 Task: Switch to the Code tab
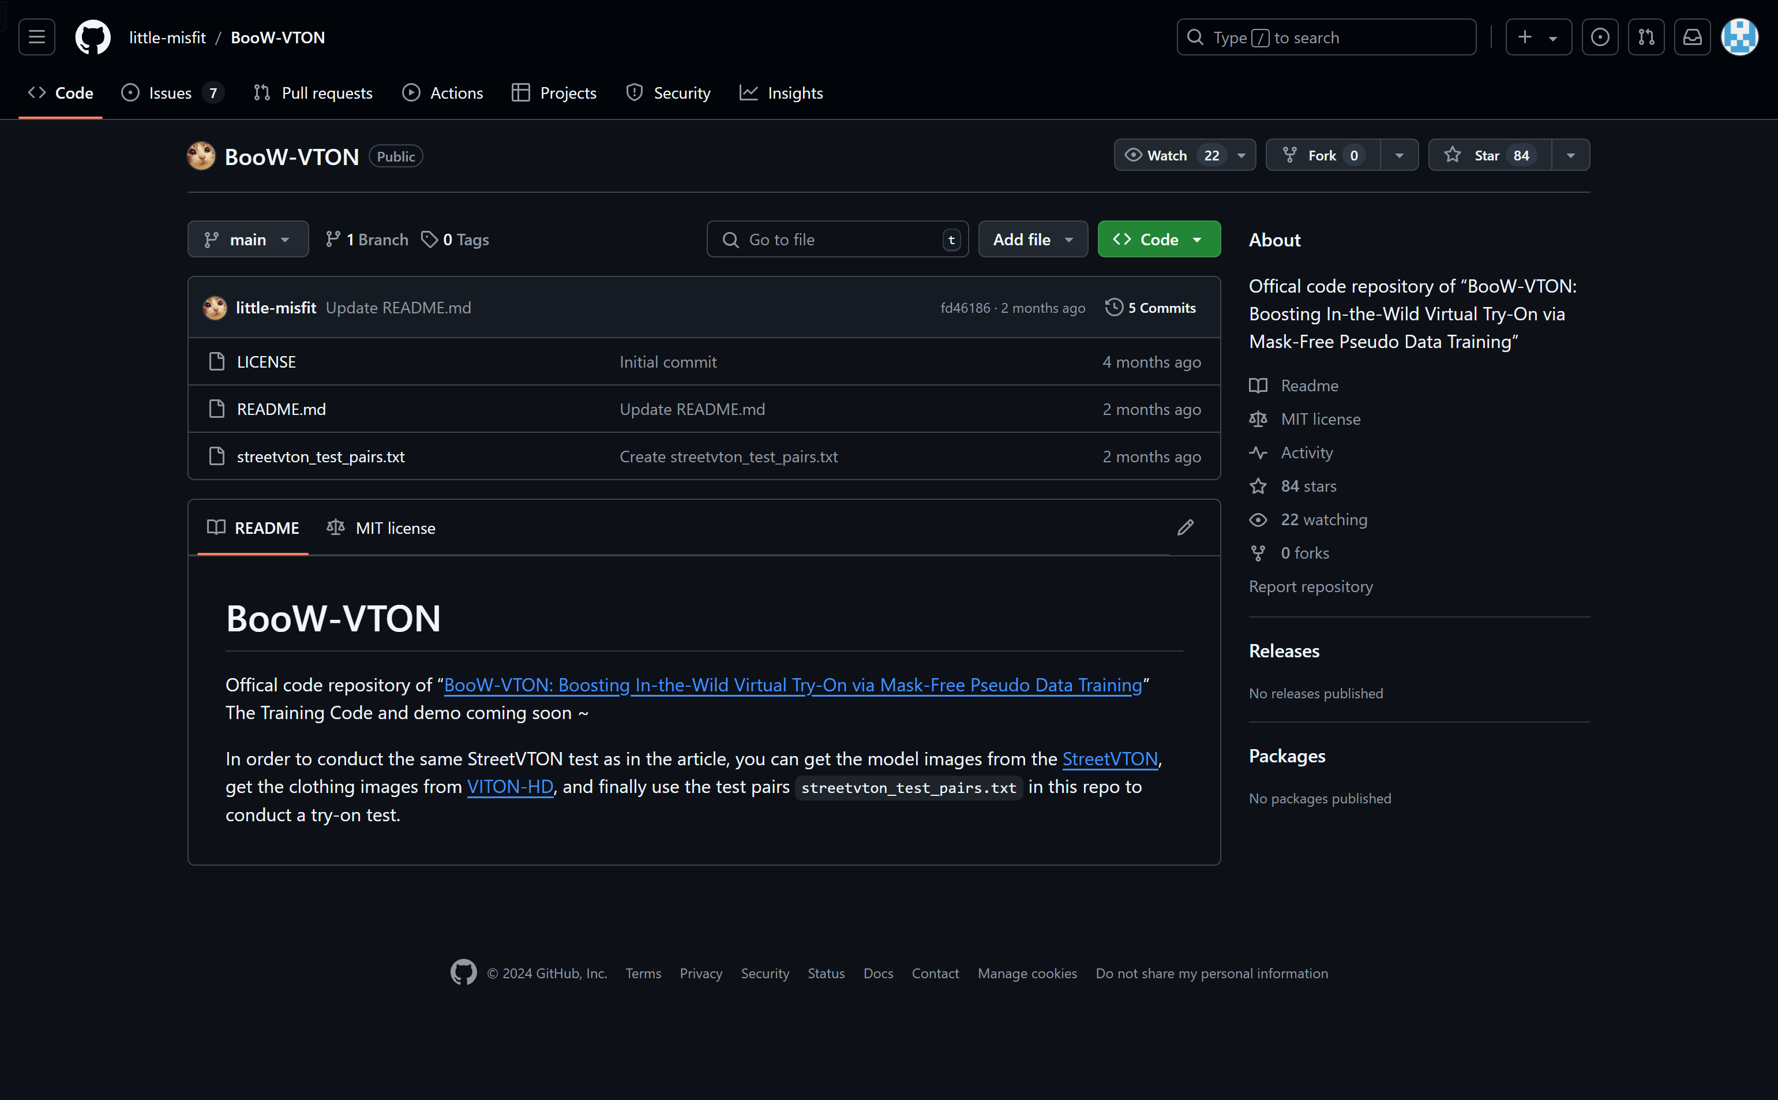pos(61,93)
